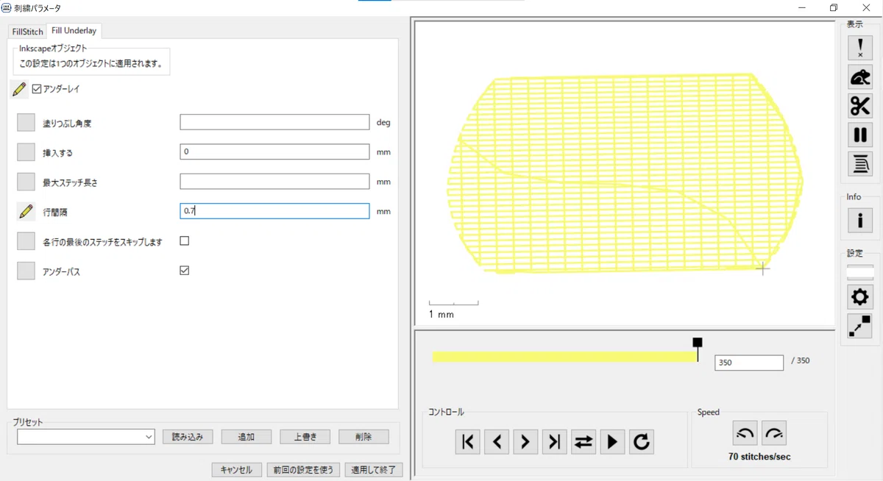Screen dimensions: 883x481
Task: Focus the 最大ステッチ長さ input field
Action: (274, 181)
